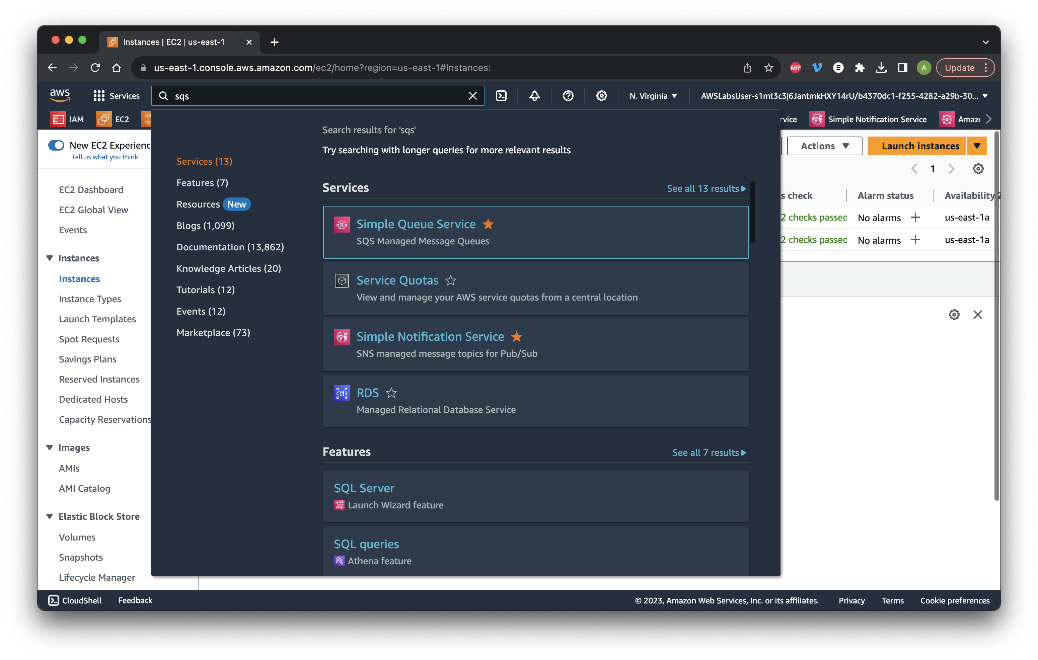The image size is (1038, 660).
Task: Filter results by Tutorials (12)
Action: [206, 290]
